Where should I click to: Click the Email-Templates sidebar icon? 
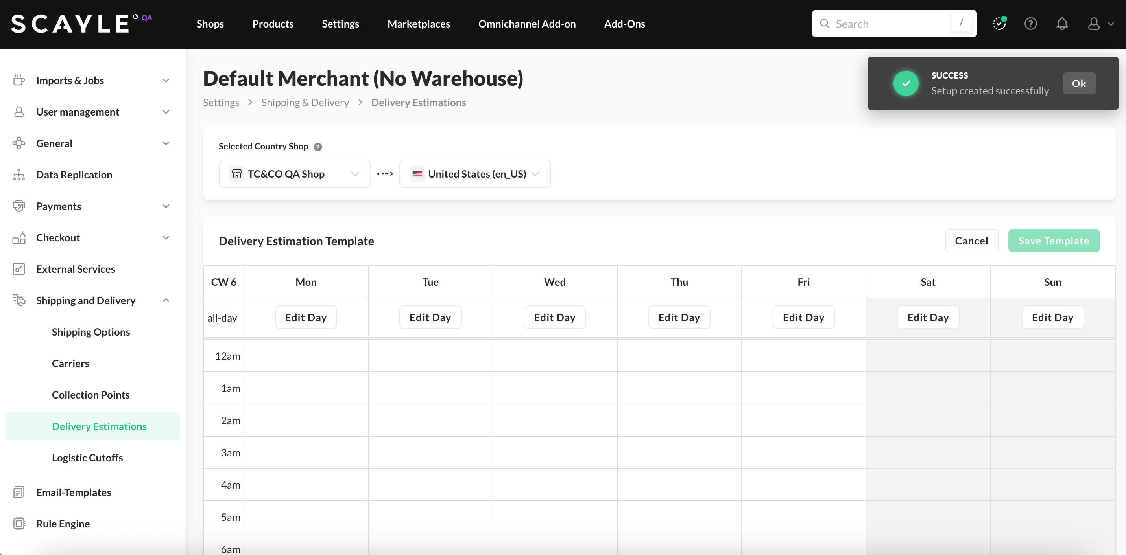coord(19,492)
